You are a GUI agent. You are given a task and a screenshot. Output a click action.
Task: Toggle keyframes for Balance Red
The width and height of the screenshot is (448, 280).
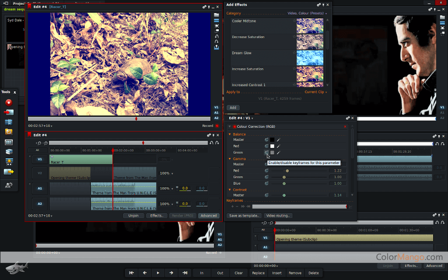click(x=266, y=146)
